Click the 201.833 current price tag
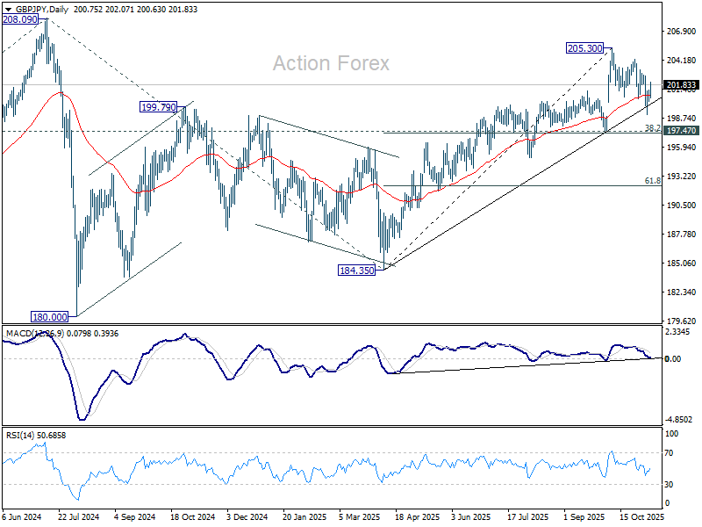The height and width of the screenshot is (527, 702). point(681,85)
